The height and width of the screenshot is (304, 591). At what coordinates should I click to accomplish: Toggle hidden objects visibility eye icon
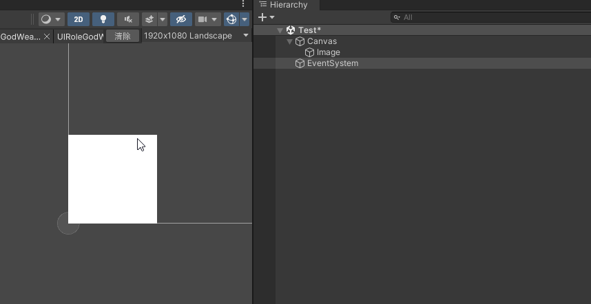[x=181, y=19]
